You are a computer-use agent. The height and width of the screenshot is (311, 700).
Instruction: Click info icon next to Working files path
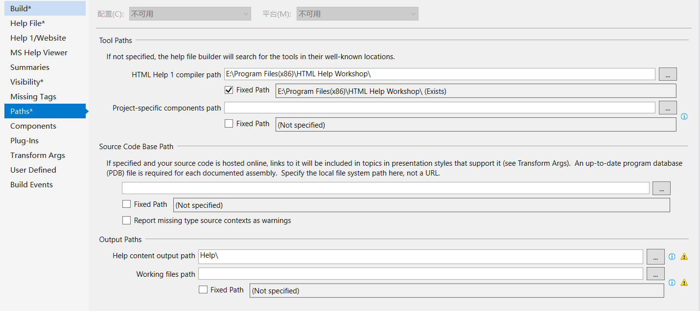tap(672, 282)
